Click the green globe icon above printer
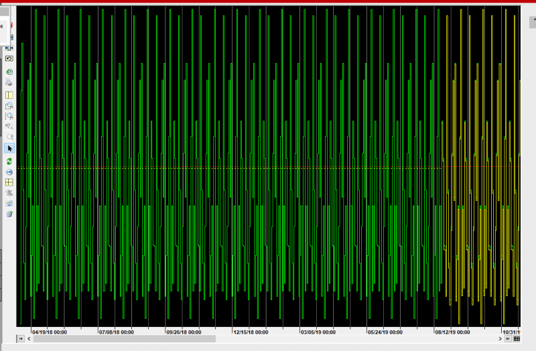 pyautogui.click(x=9, y=72)
